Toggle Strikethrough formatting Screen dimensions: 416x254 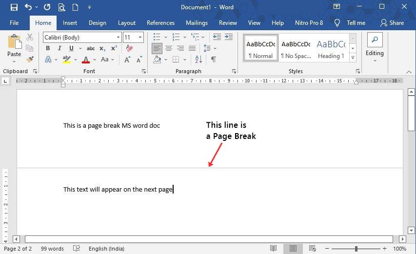[91, 48]
